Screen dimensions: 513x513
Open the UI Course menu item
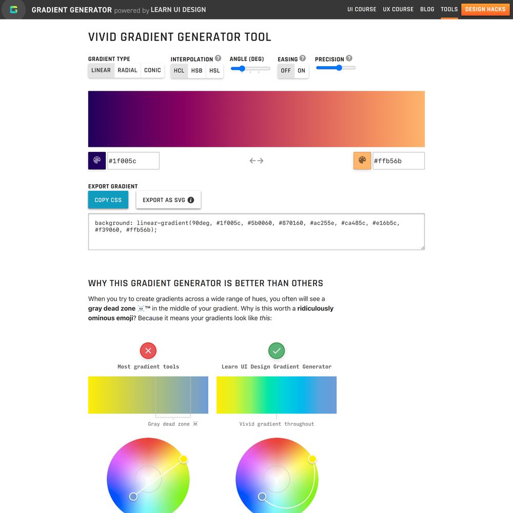coord(362,9)
